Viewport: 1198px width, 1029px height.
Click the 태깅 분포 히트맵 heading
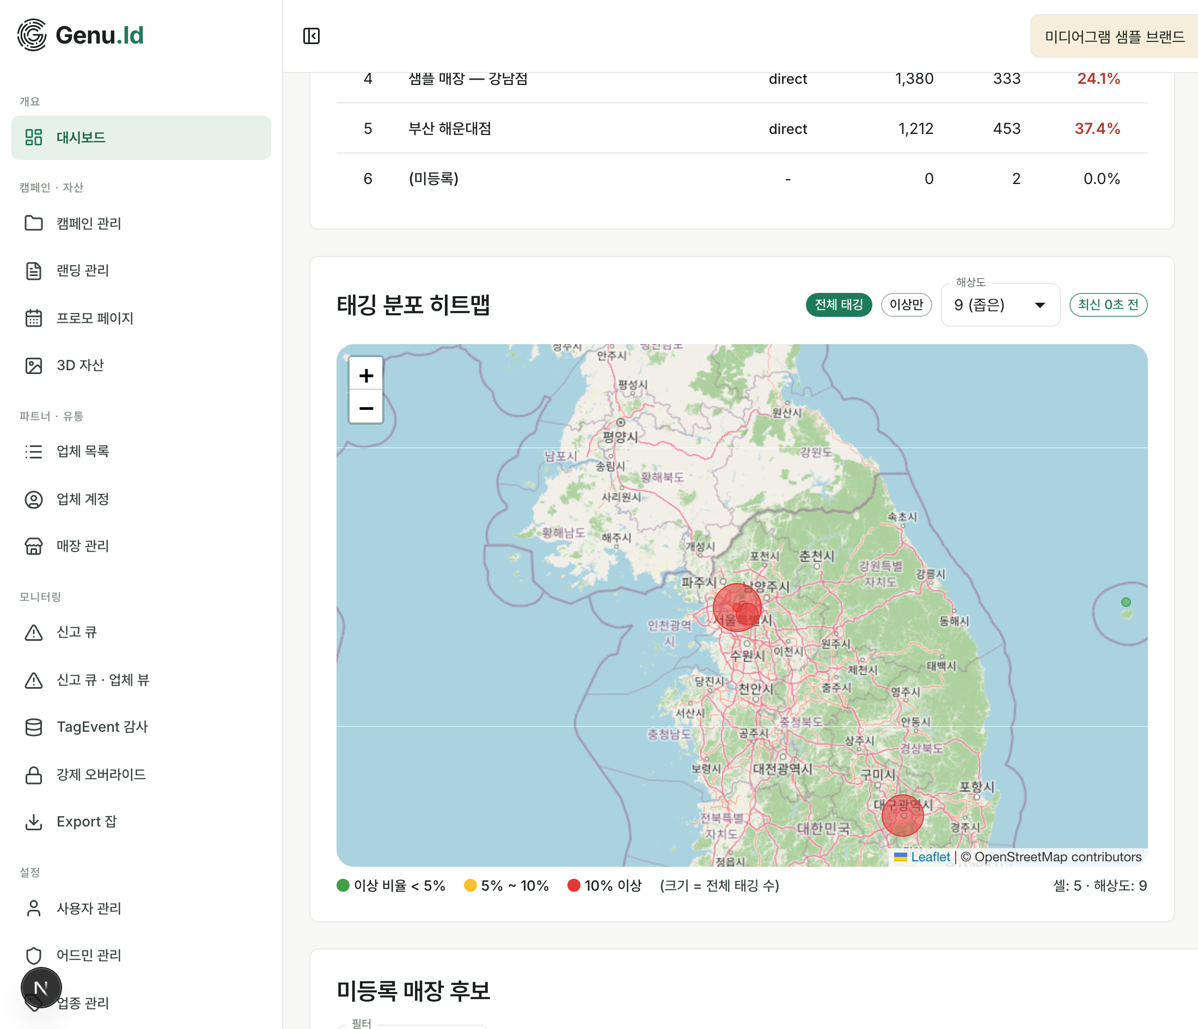click(413, 305)
